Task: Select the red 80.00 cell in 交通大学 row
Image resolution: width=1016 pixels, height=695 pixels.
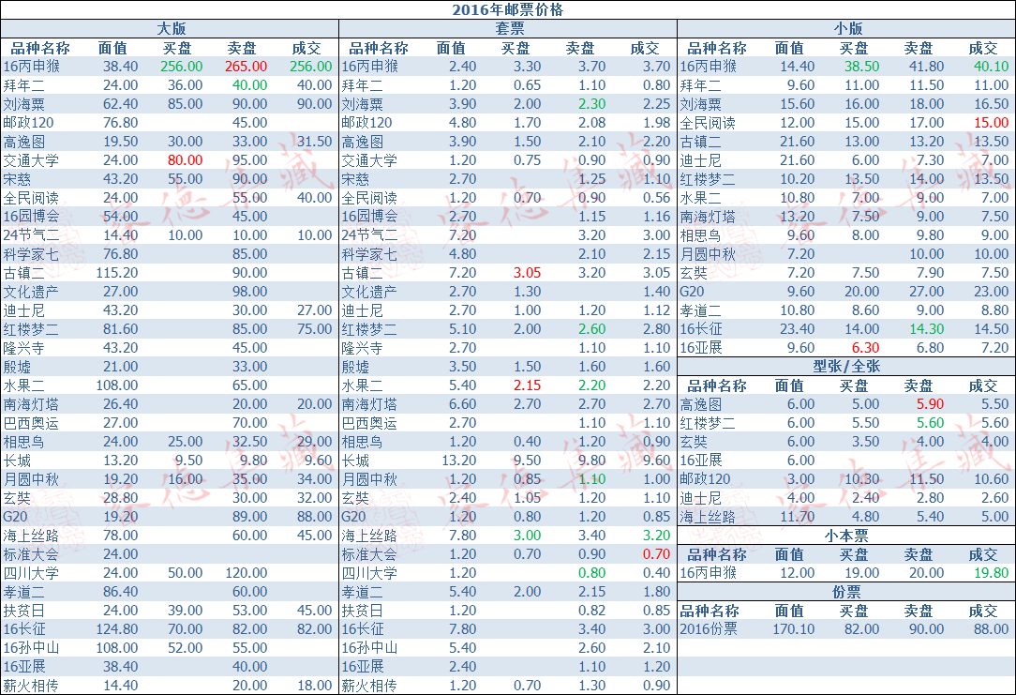Action: tap(186, 160)
